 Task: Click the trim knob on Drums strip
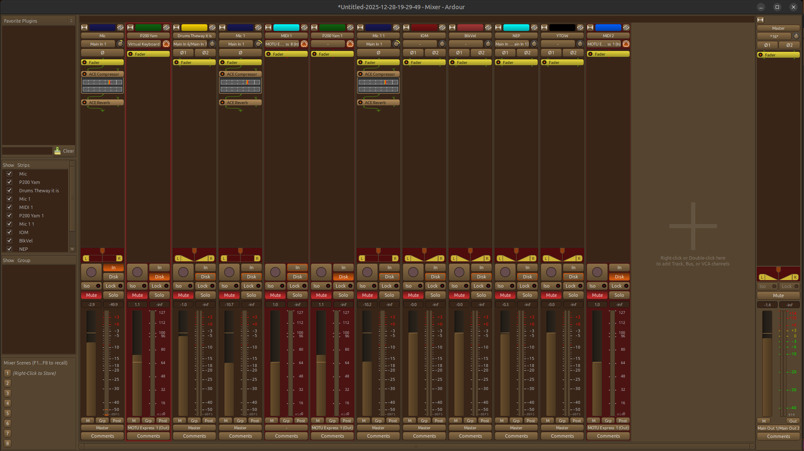(212, 44)
